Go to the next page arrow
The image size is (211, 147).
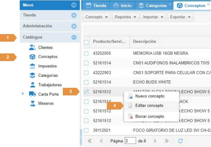tap(155, 141)
